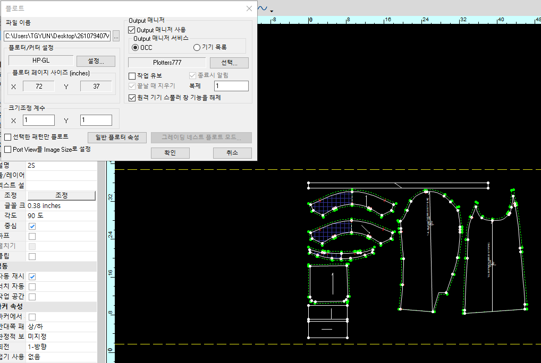Cancel the dialog with 취소
The height and width of the screenshot is (363, 541).
[x=232, y=153]
